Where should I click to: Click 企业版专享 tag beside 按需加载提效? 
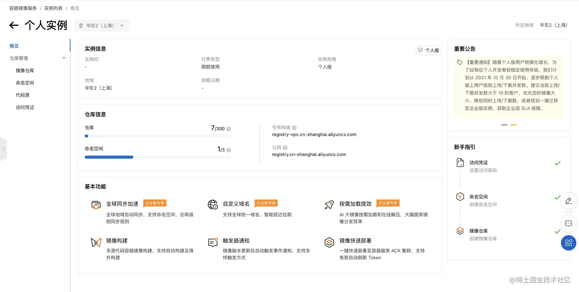[388, 203]
